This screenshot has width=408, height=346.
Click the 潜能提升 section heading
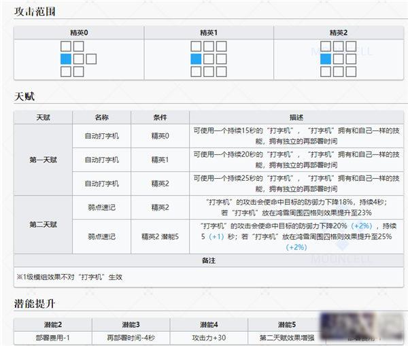click(35, 304)
